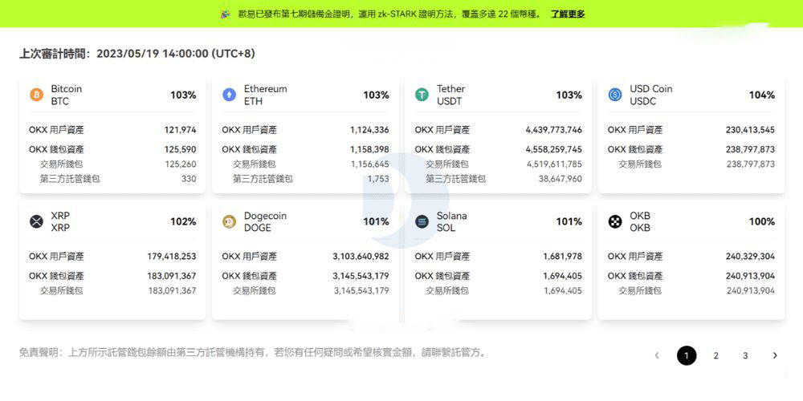This screenshot has height=401, width=803.
Task: Click OKB's OKX 錢包資產 label
Action: [x=635, y=276]
